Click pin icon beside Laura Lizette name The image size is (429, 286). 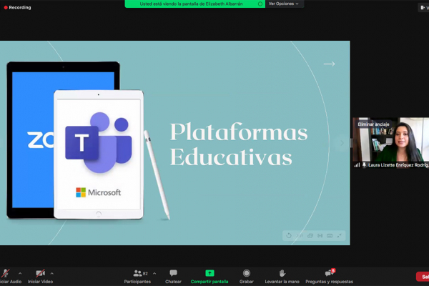(364, 165)
